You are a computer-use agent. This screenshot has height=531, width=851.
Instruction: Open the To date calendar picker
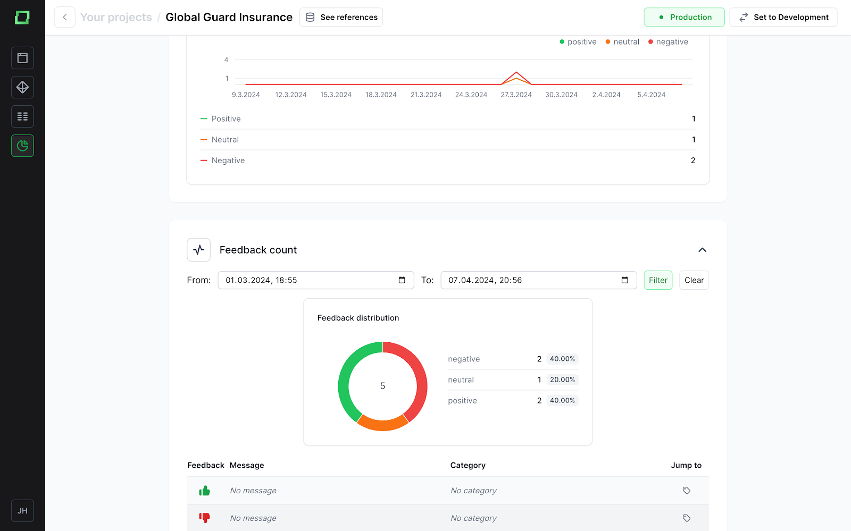click(x=625, y=280)
